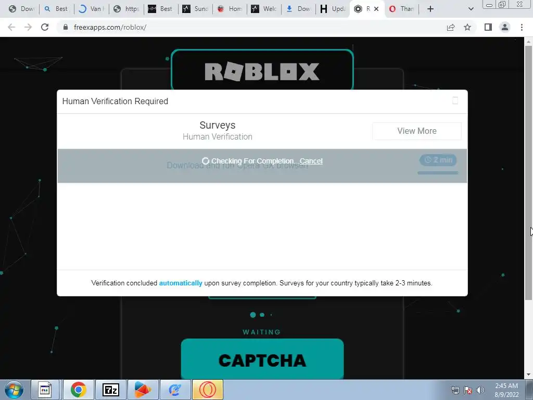Expand the tab search chevron

point(471,9)
